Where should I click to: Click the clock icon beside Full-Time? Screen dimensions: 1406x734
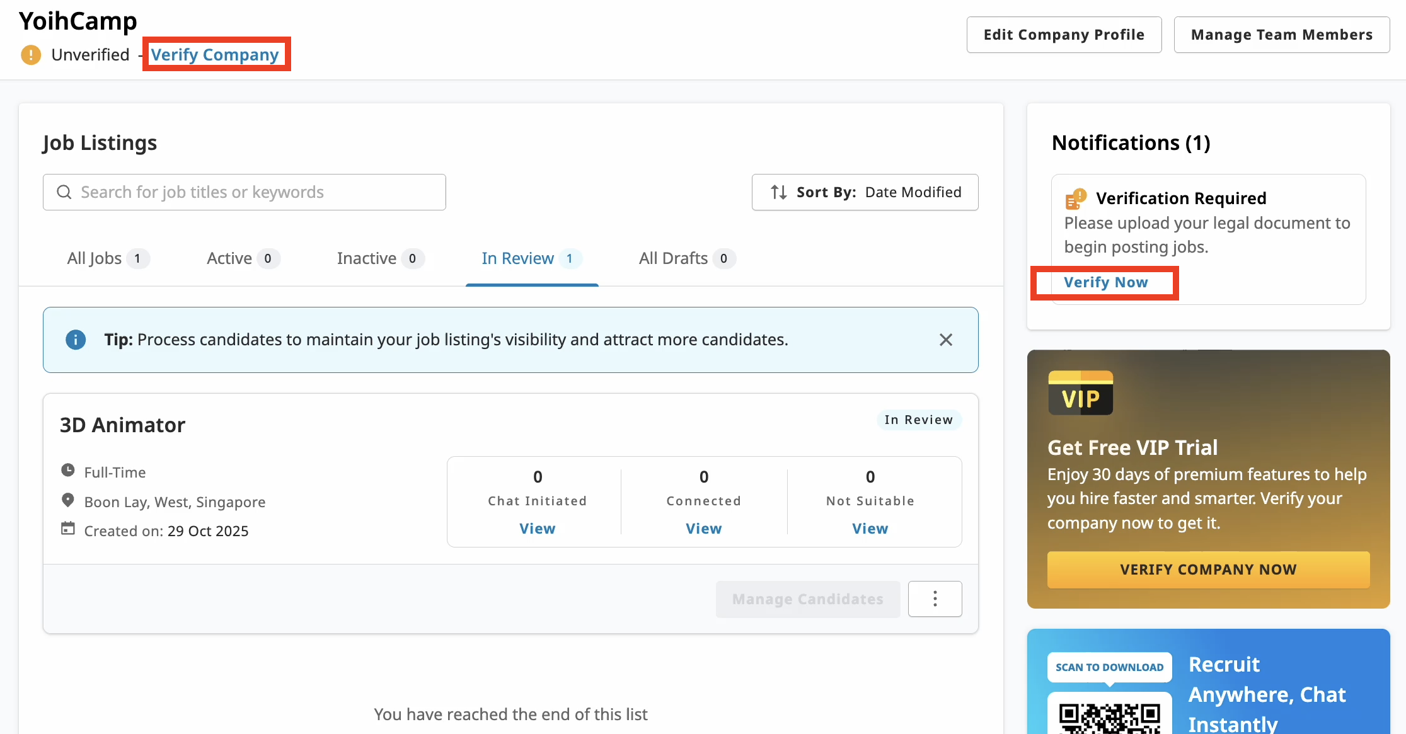pos(68,470)
